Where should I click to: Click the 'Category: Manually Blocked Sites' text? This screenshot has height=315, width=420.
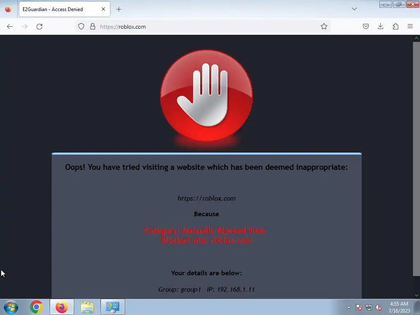coord(205,231)
